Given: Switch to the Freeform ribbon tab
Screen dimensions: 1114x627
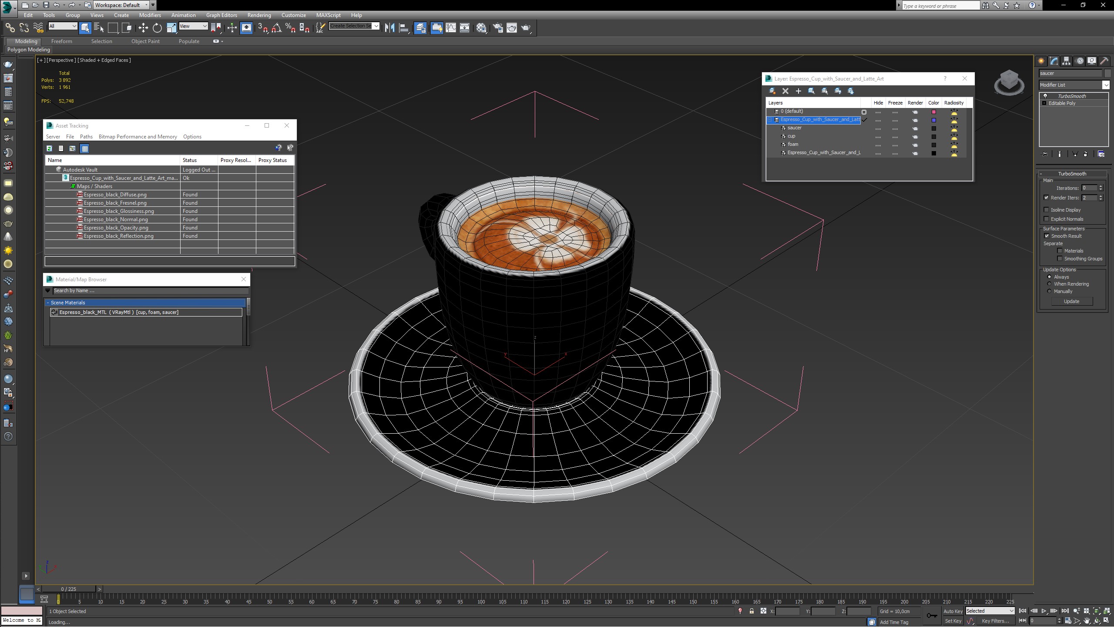Looking at the screenshot, I should pyautogui.click(x=61, y=41).
